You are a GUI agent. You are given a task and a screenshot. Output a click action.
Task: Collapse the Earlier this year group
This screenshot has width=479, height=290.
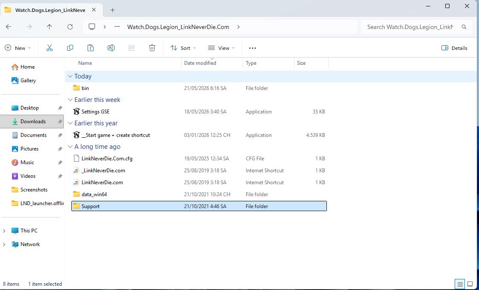(70, 123)
